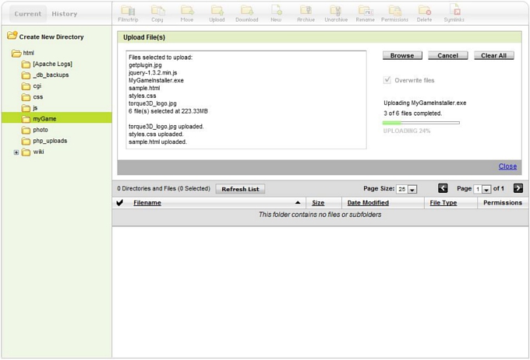Click Create New Directory
Viewport: 530px width, 360px height.
coord(46,37)
